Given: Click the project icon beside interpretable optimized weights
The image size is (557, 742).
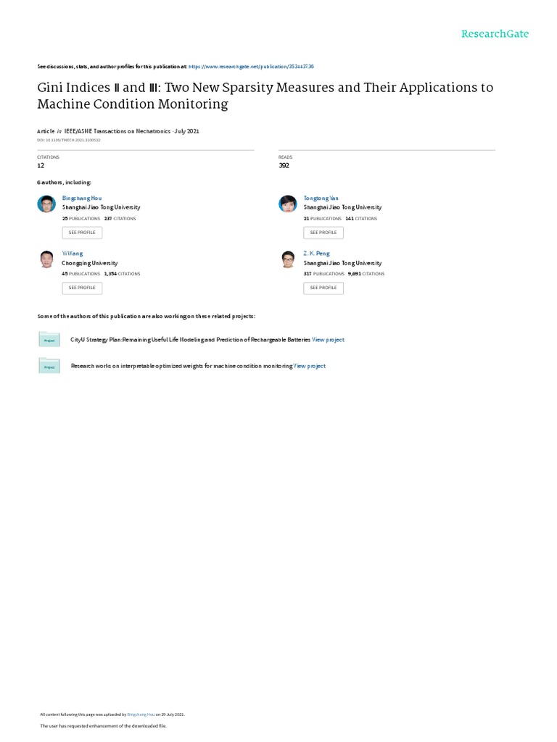Looking at the screenshot, I should tap(49, 366).
